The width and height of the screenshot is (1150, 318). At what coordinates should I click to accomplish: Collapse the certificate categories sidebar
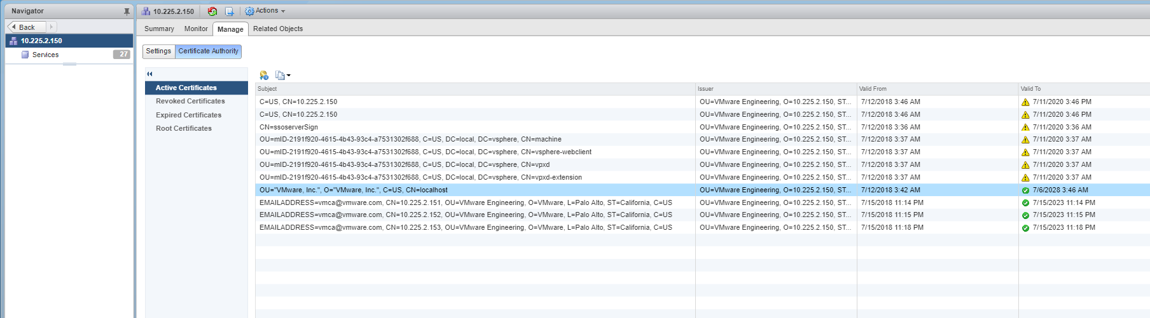coord(150,74)
